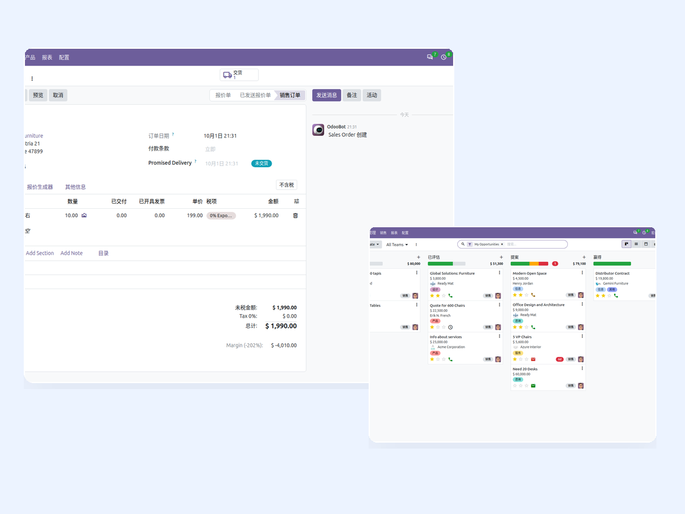Toggle the third star on Modern Open Space
The height and width of the screenshot is (514, 685).
[x=526, y=295]
